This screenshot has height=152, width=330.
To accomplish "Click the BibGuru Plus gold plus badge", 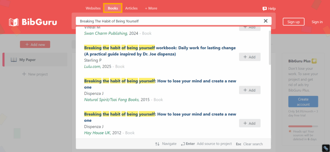I will 315,61.
